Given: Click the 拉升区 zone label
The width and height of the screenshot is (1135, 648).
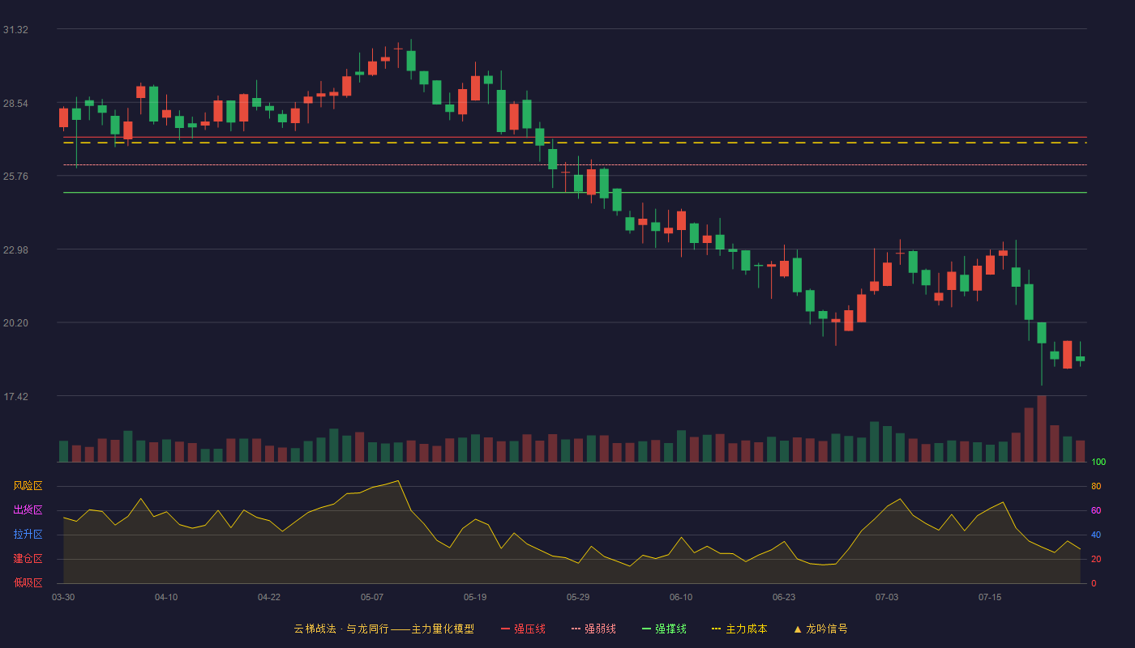Looking at the screenshot, I should pyautogui.click(x=28, y=535).
